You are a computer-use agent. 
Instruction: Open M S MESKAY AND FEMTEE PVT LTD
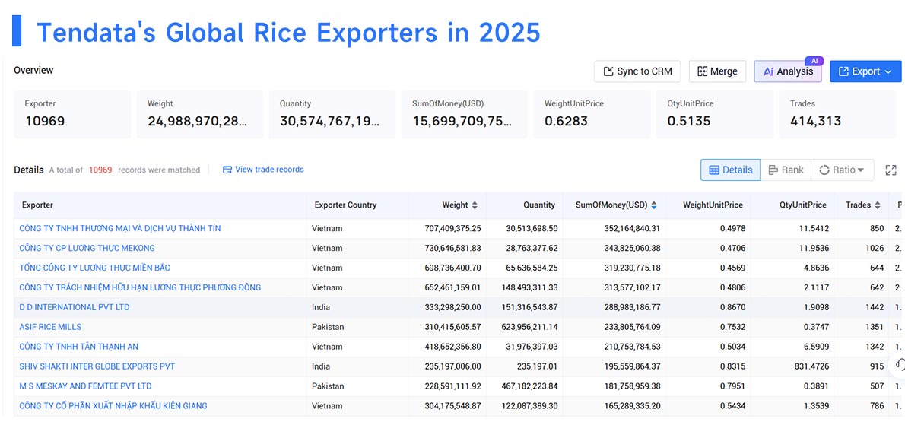coord(85,386)
